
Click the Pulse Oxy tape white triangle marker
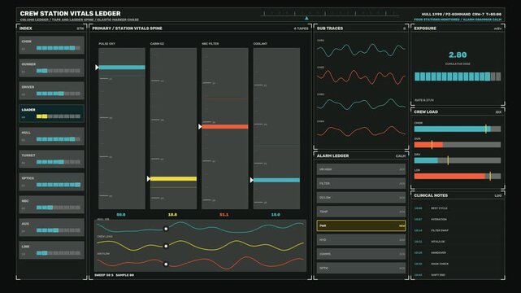point(97,68)
